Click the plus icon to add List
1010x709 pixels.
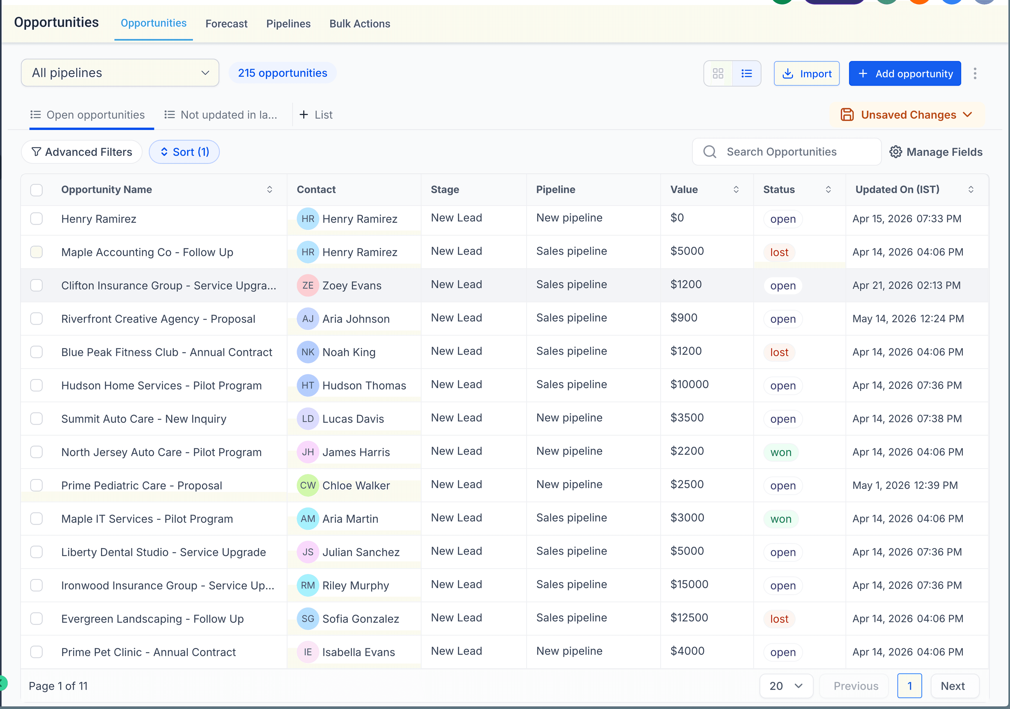coord(304,115)
